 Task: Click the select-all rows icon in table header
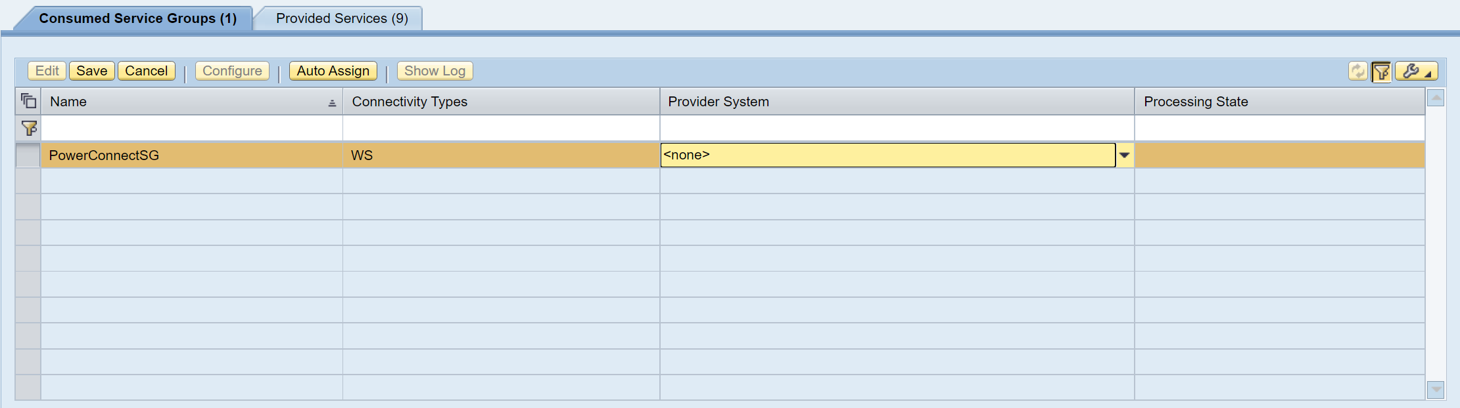pyautogui.click(x=28, y=101)
